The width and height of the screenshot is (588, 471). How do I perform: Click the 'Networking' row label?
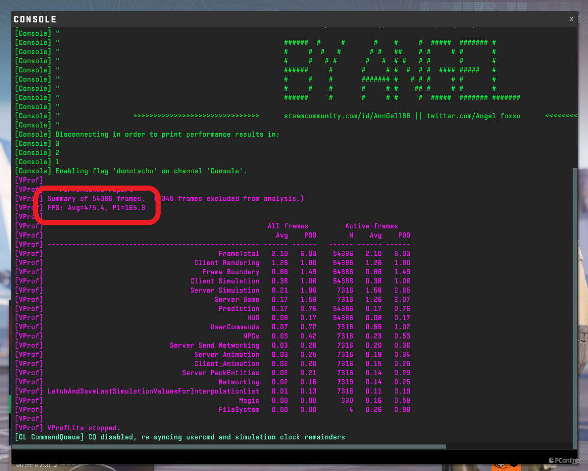pos(239,382)
